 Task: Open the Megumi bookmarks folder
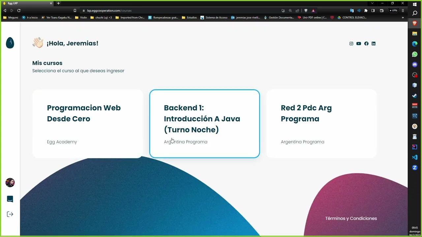11,17
